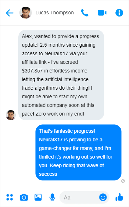Open the camera to take a photo
Image resolution: width=129 pixels, height=207 pixels.
[x=24, y=197]
